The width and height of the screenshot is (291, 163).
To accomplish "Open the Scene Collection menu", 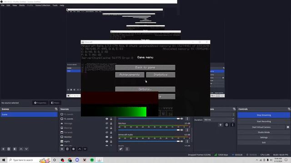I will coord(43,5).
